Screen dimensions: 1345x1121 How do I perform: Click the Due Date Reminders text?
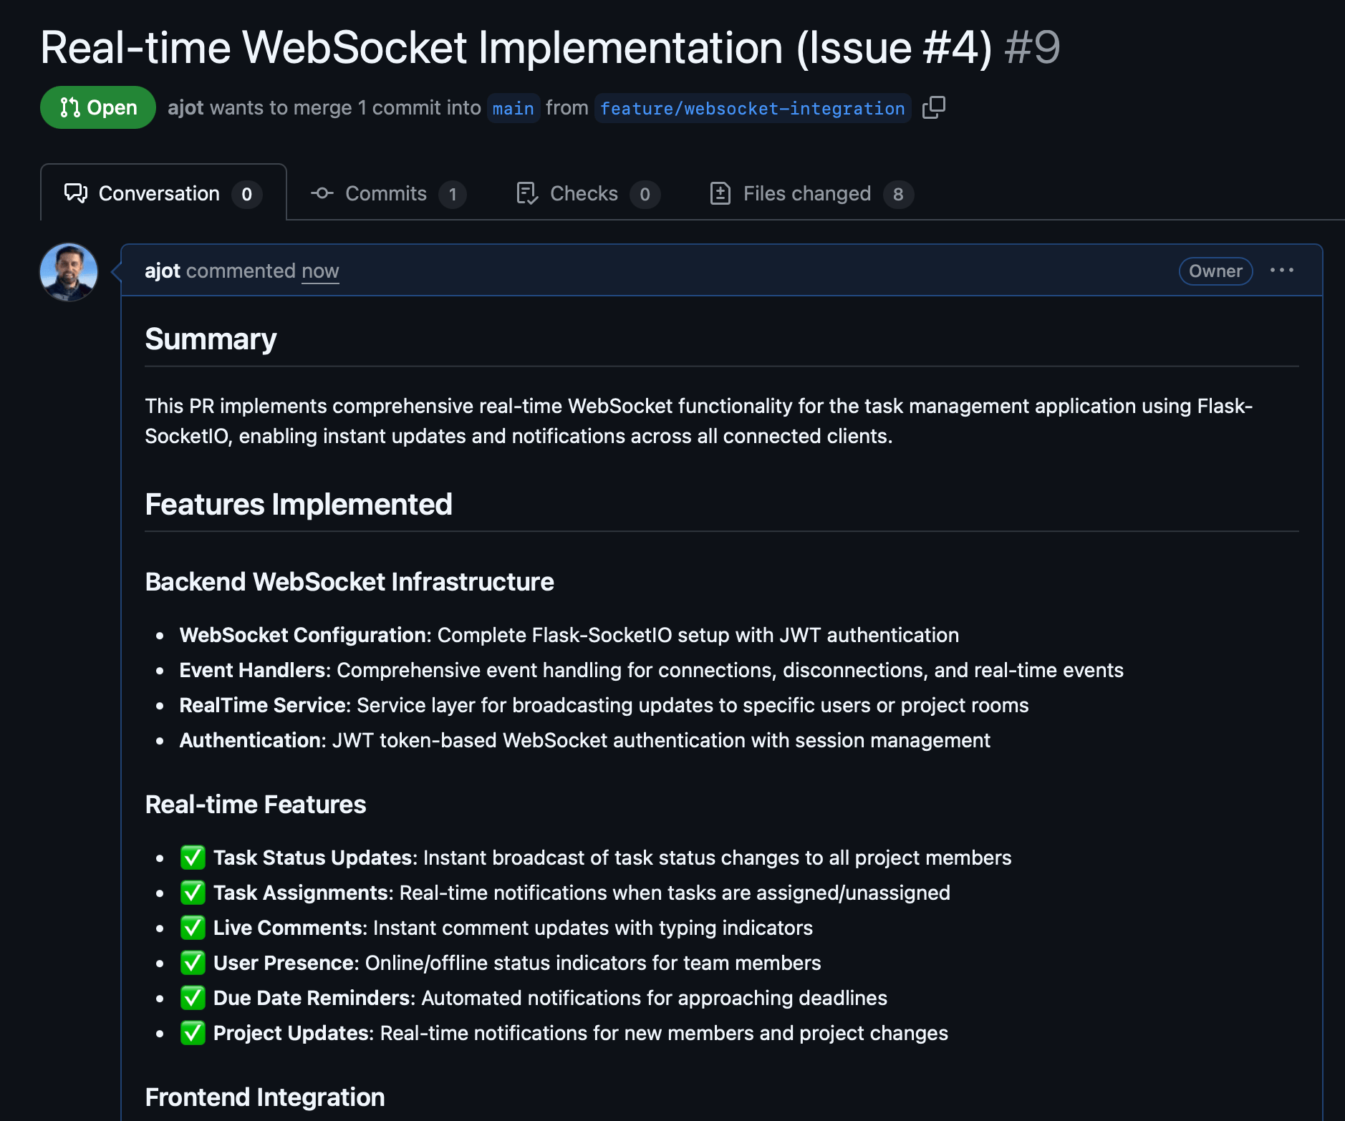click(x=550, y=998)
